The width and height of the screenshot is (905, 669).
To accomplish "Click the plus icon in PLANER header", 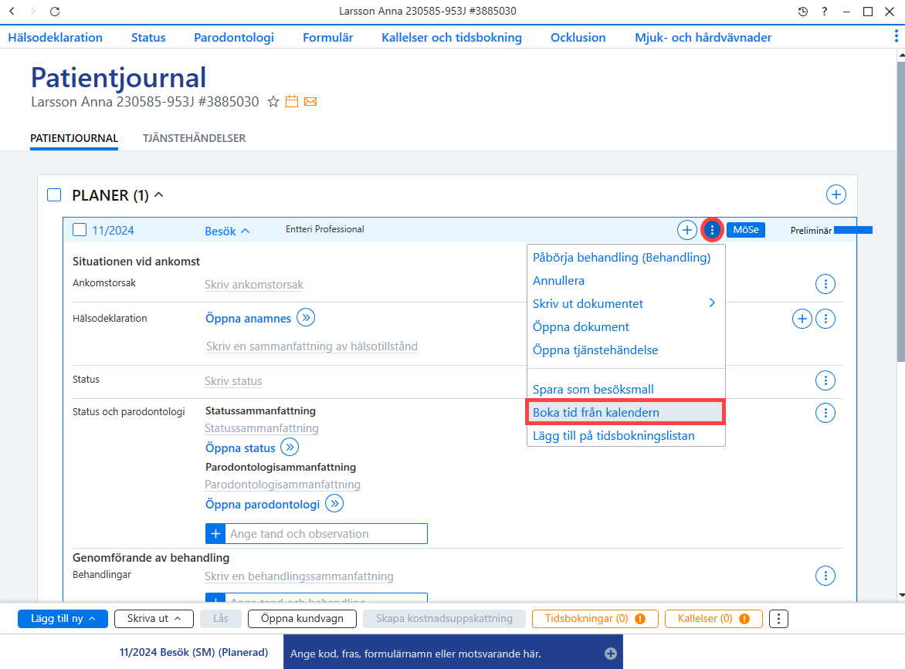I will coord(836,194).
